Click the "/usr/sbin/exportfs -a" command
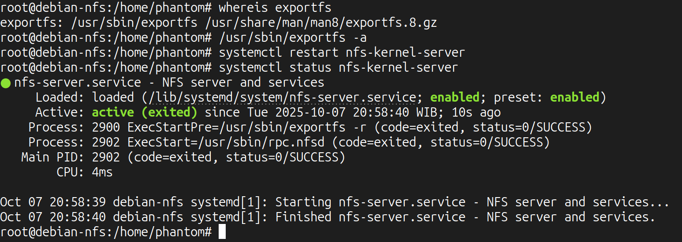The height and width of the screenshot is (242, 682). pos(293,37)
